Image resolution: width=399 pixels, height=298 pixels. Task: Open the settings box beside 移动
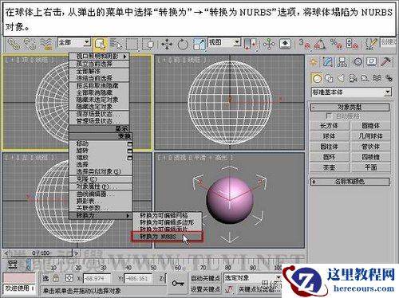130,144
